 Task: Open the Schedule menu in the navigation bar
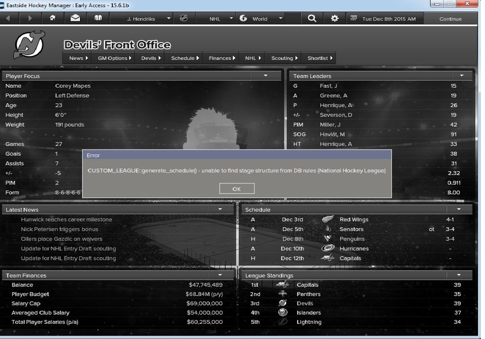tap(184, 58)
